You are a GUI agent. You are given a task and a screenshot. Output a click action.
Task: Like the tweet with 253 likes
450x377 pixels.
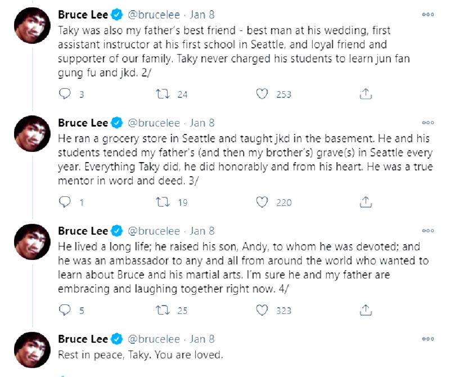(x=262, y=94)
